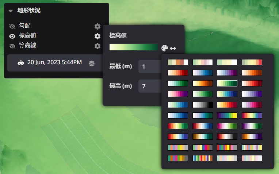Hide the 標高値 layer via its eye icon
Image resolution: width=279 pixels, height=174 pixels.
[x=12, y=36]
